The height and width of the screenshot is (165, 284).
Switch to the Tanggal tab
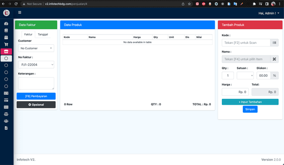click(x=43, y=34)
